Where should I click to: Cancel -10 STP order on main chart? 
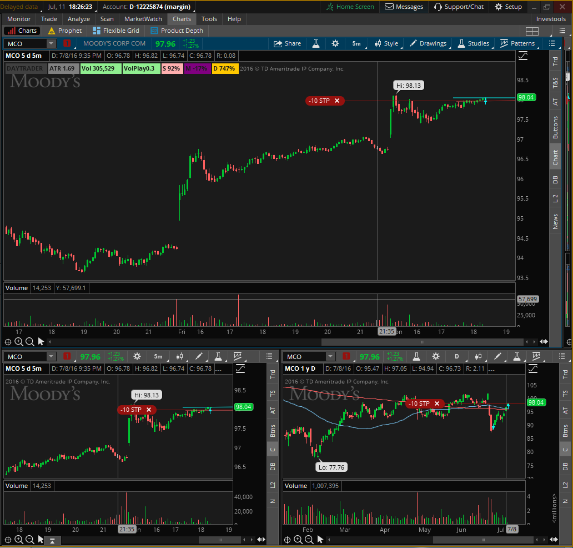[337, 101]
